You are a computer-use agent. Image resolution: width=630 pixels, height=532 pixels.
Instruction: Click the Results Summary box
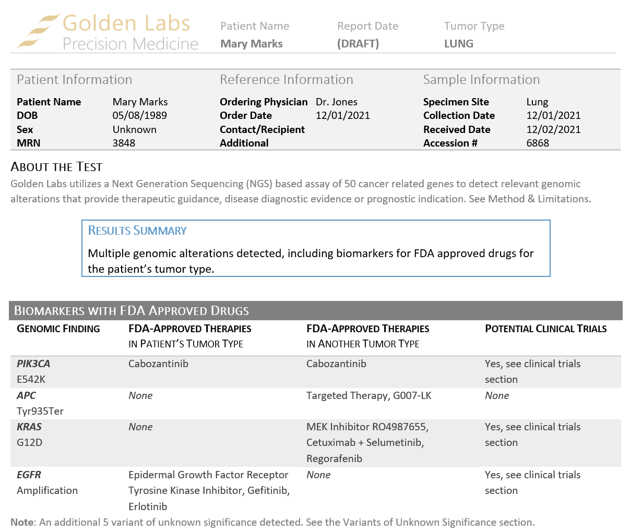click(315, 248)
